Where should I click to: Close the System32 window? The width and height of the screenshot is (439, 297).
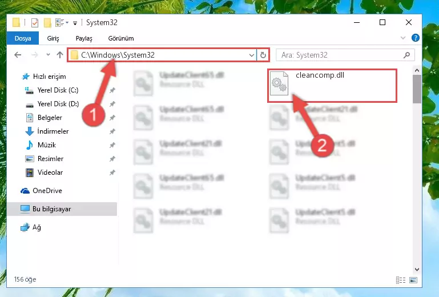[x=409, y=22]
